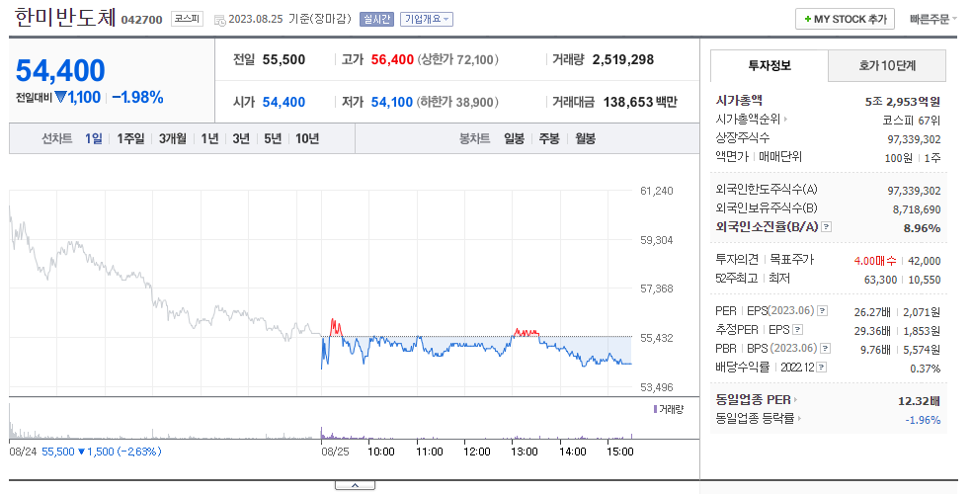
Task: Click the 투자의견 label link
Action: pos(737,260)
